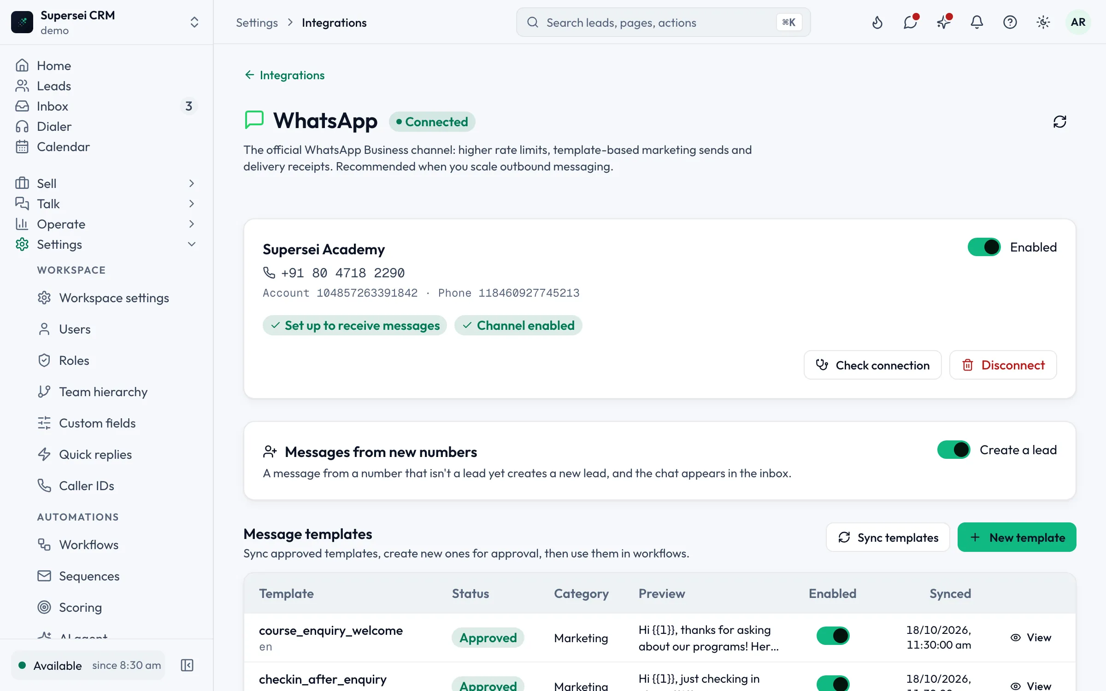This screenshot has width=1106, height=691.
Task: Open the Supersei CRM workspace switcher
Action: [x=106, y=22]
